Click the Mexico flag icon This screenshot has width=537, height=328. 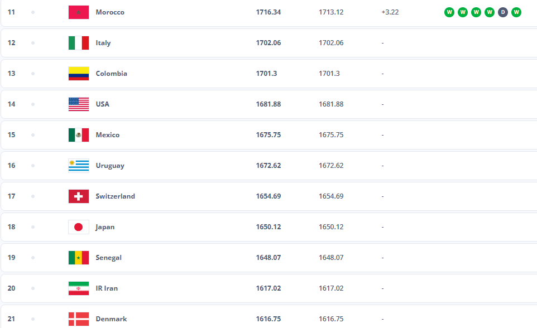[x=78, y=135]
